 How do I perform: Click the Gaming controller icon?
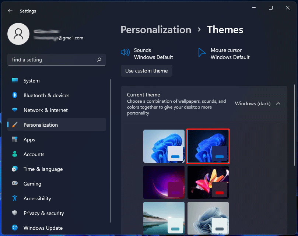pyautogui.click(x=15, y=183)
